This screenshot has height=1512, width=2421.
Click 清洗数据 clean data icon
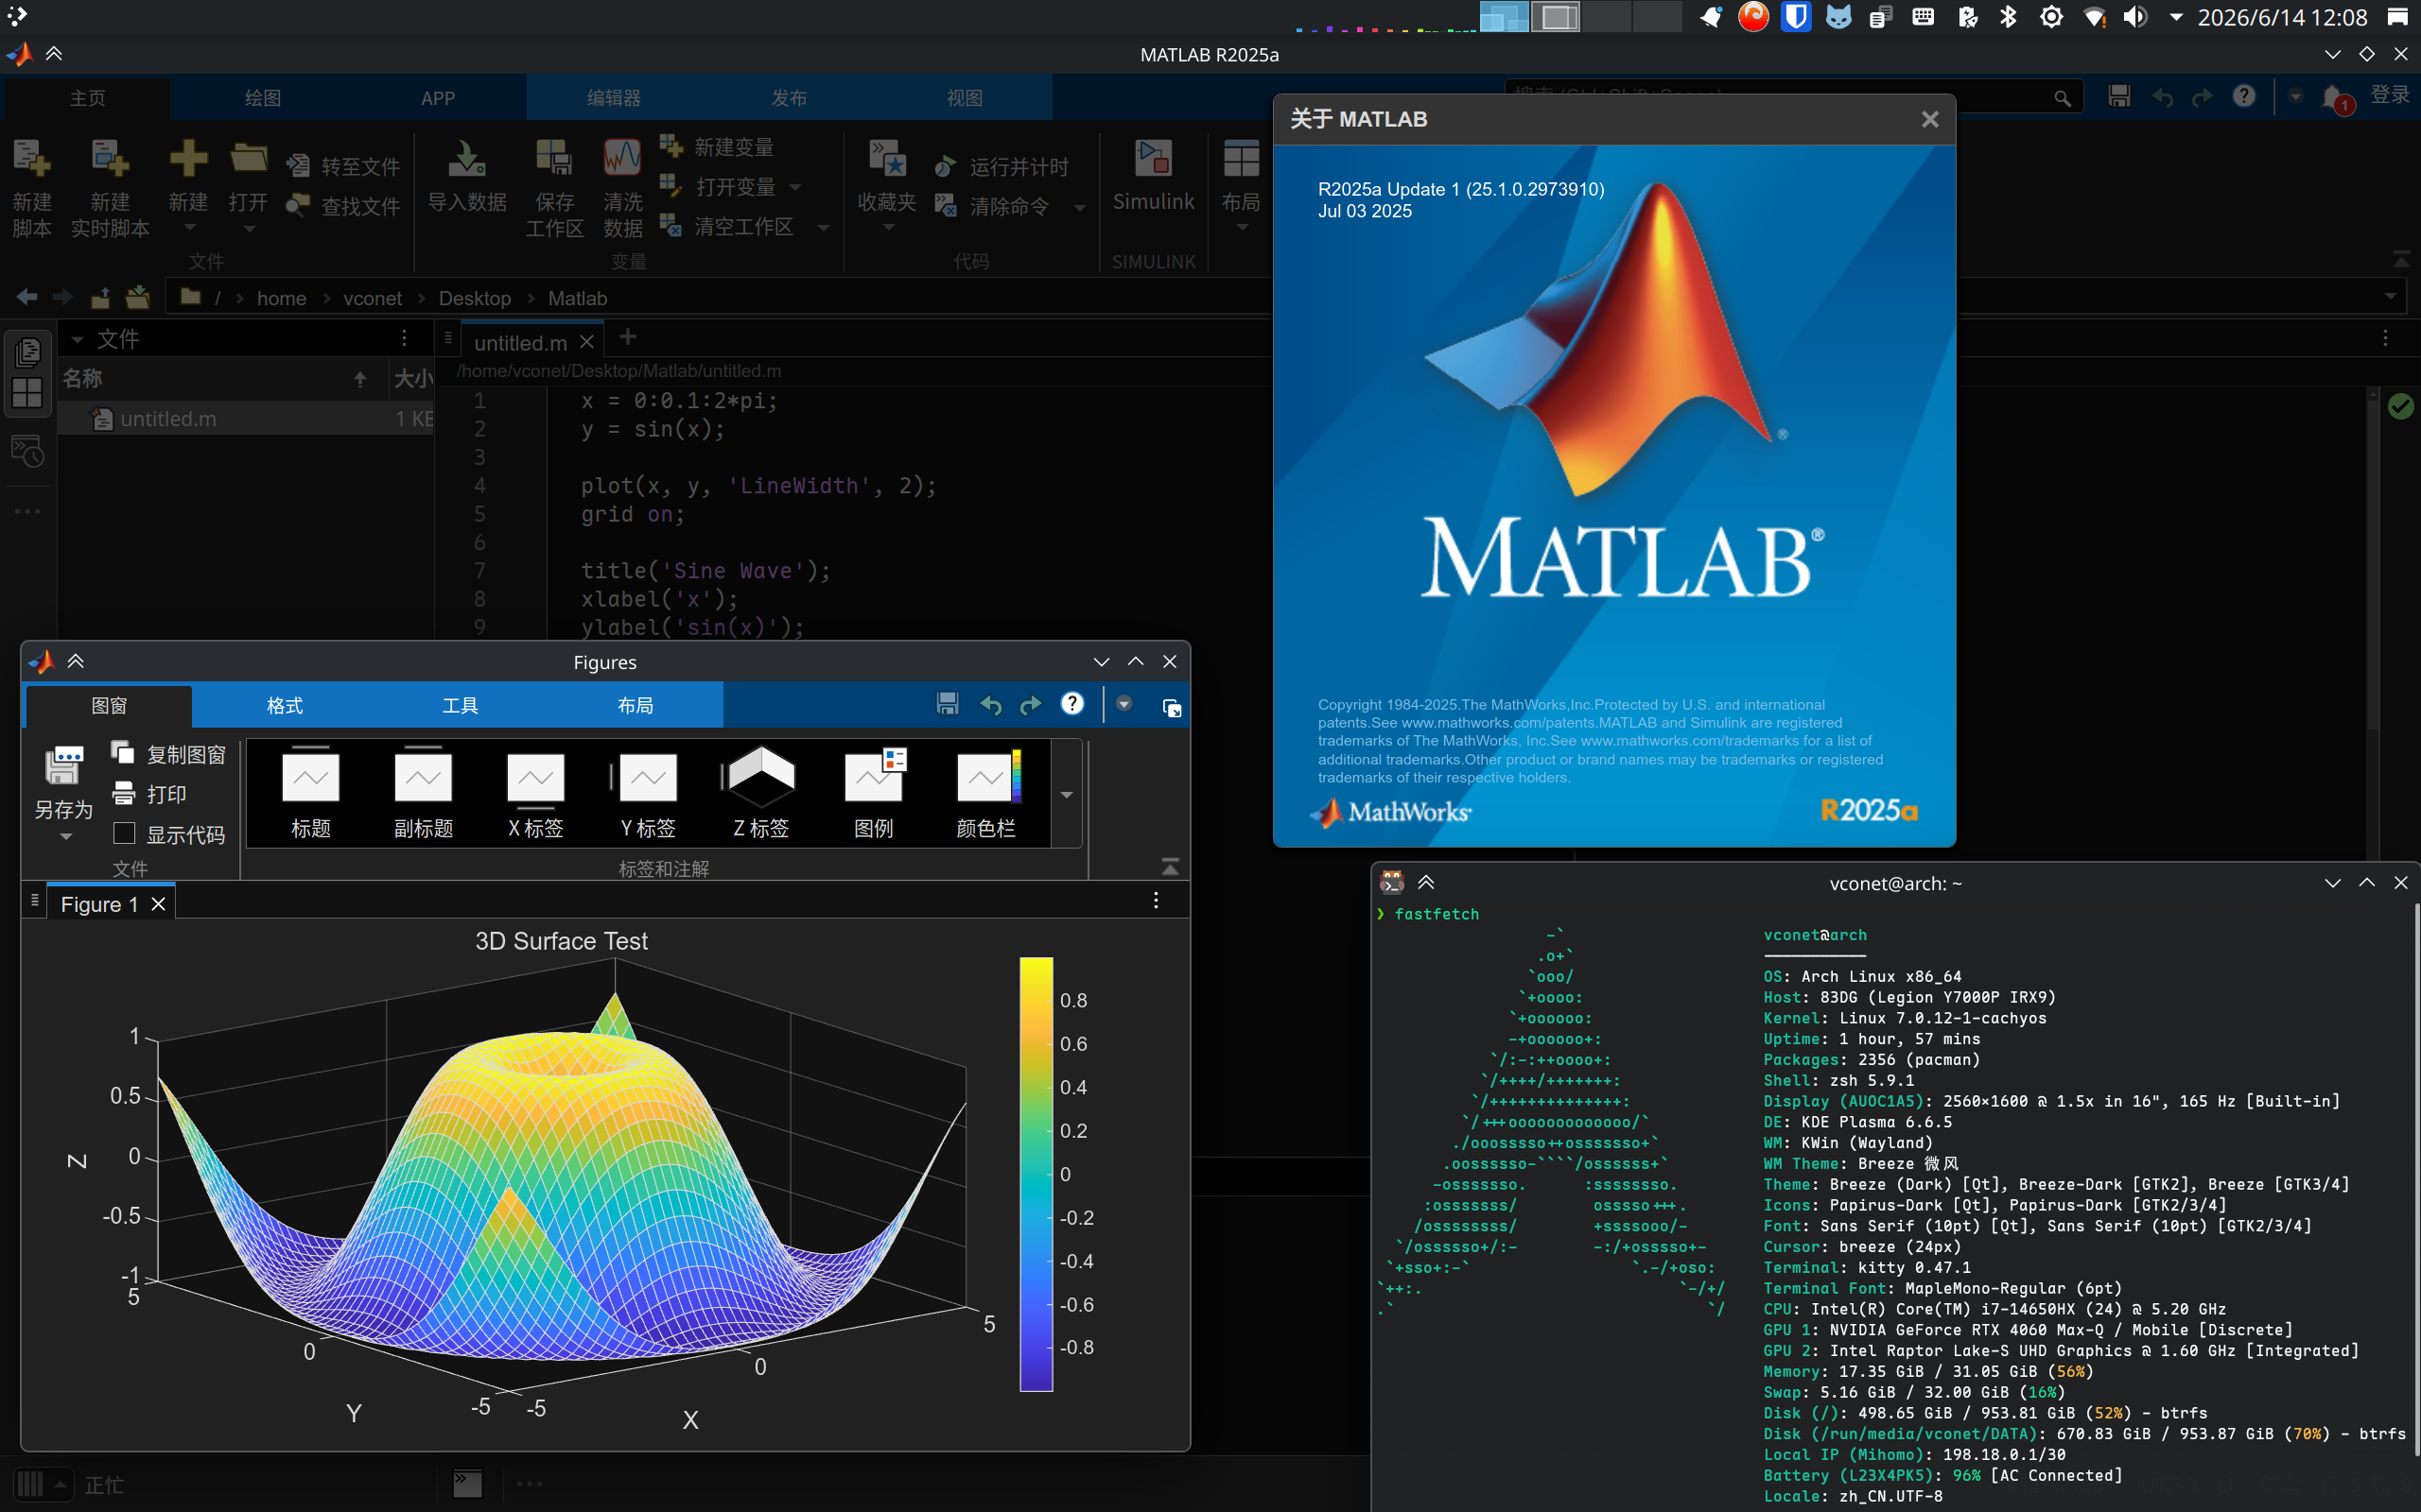click(622, 158)
